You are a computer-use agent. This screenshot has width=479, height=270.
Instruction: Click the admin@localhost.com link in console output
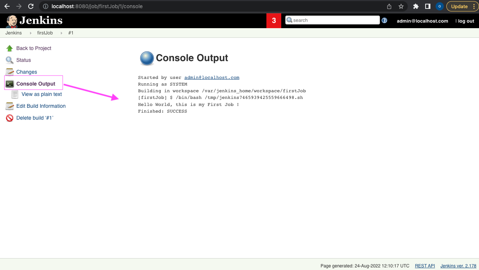pos(211,77)
